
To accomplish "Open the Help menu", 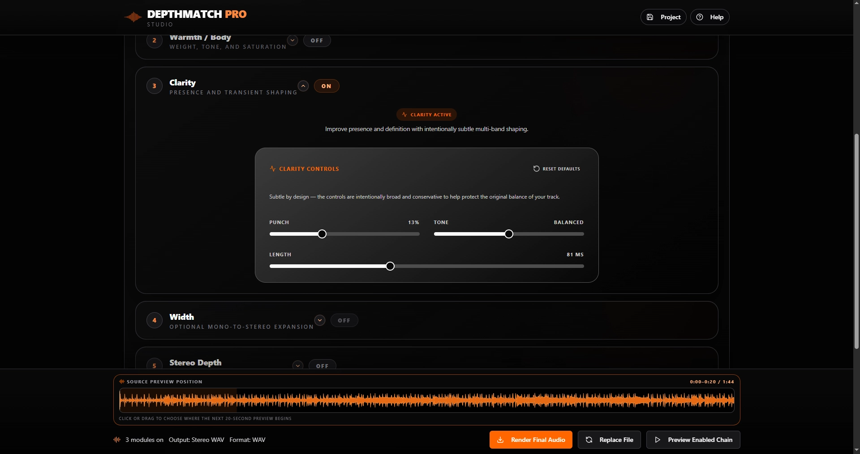I will point(710,17).
